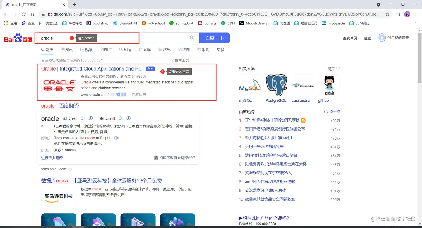Play UK pronunciation speaker icon
This screenshot has height=228, width=422.
[x=83, y=118]
